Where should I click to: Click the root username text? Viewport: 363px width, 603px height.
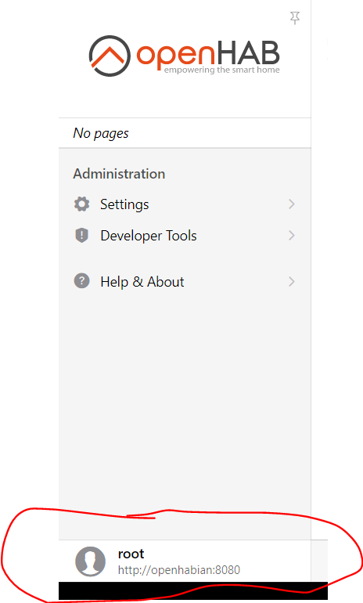click(131, 554)
